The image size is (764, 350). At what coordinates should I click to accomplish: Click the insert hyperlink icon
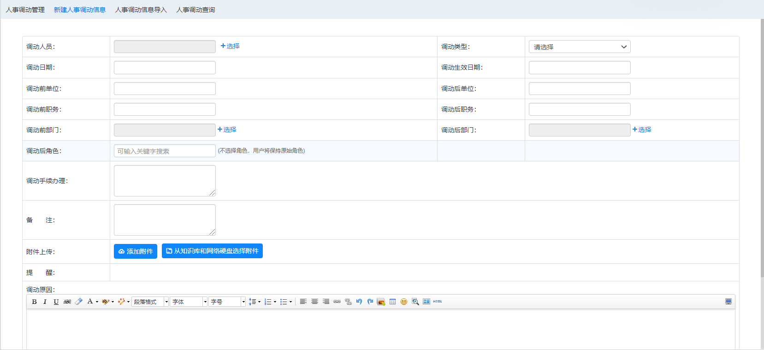pos(337,302)
